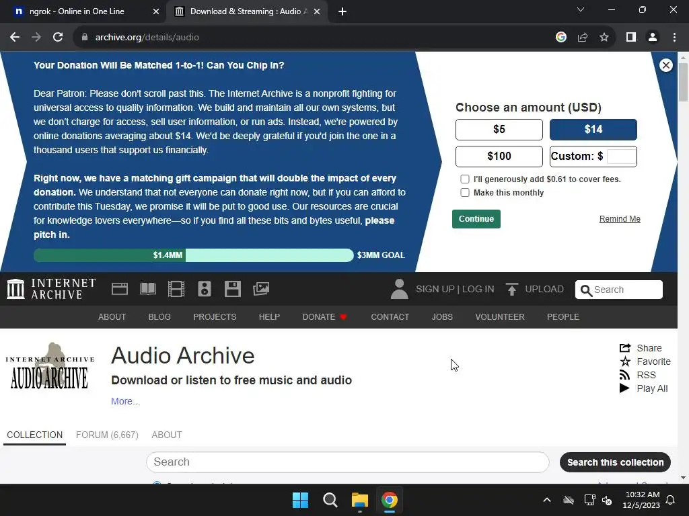Open the Texts book icon

[148, 289]
